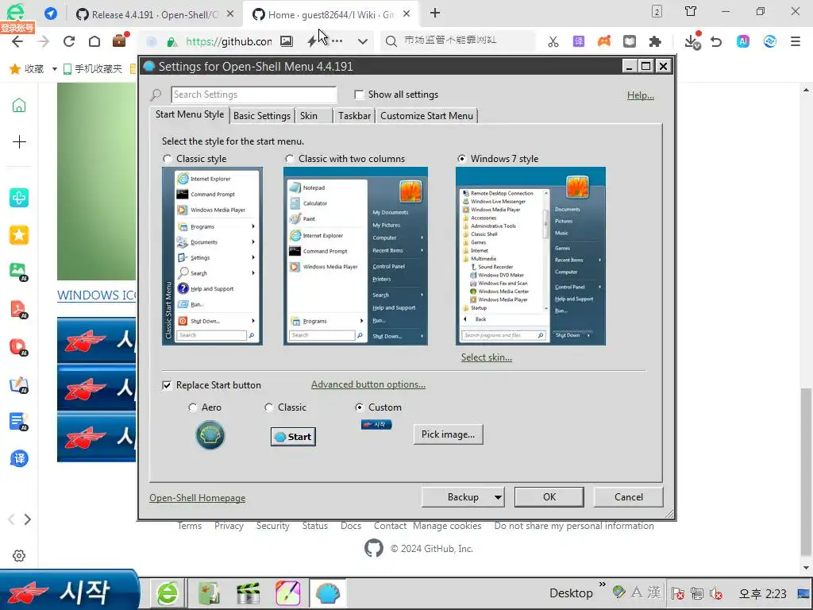Screen dimensions: 813x610
Task: Switch to Start Menu Style tab
Action: click(190, 114)
